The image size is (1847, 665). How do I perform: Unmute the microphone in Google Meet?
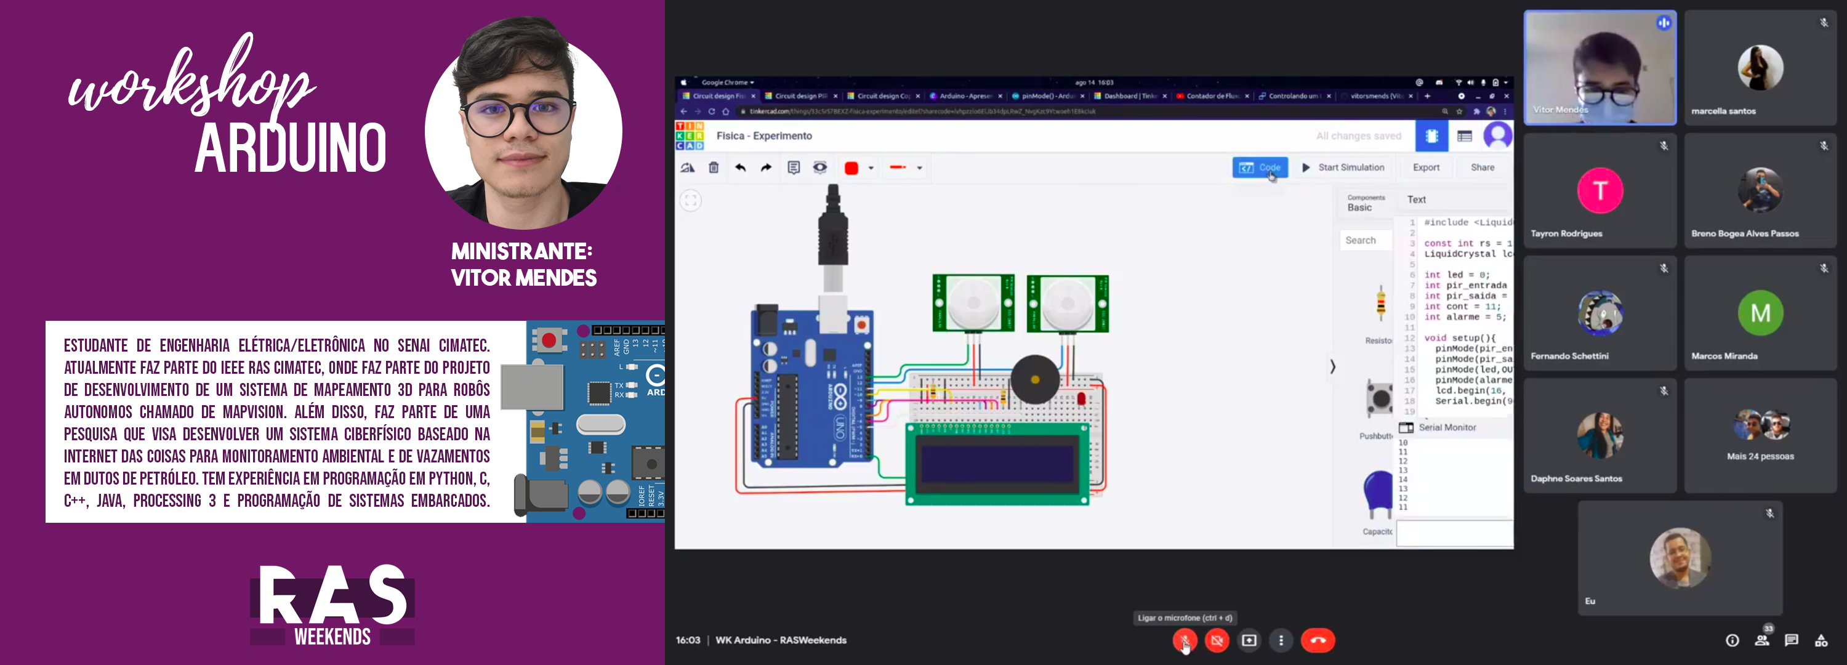tap(1185, 640)
